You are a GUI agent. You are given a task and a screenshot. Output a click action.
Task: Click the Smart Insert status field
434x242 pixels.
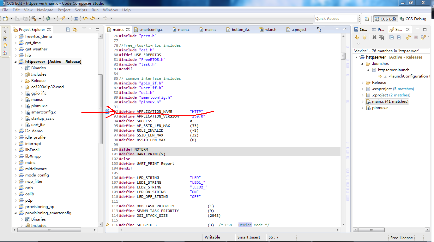click(249, 237)
